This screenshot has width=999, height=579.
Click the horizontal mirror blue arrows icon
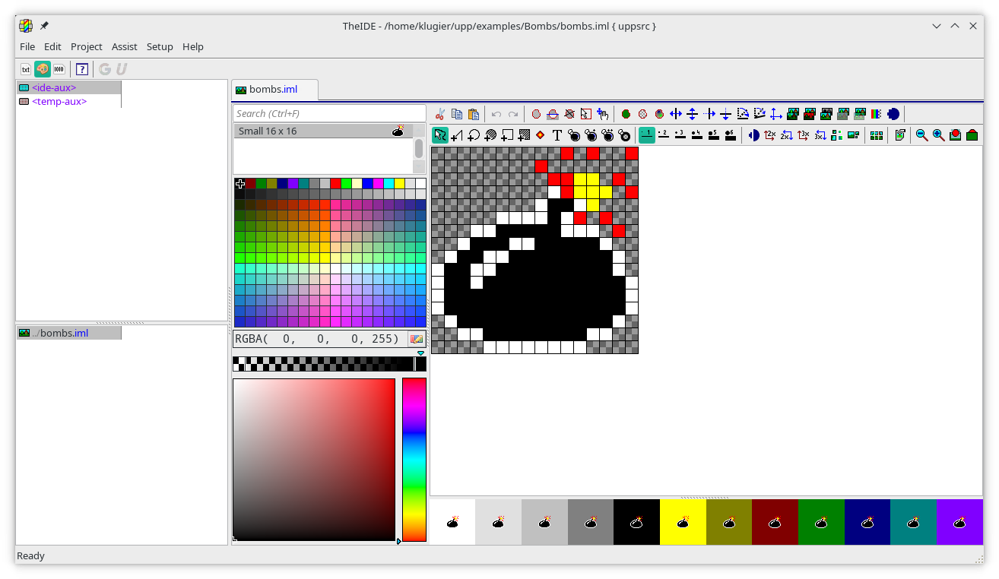[675, 114]
